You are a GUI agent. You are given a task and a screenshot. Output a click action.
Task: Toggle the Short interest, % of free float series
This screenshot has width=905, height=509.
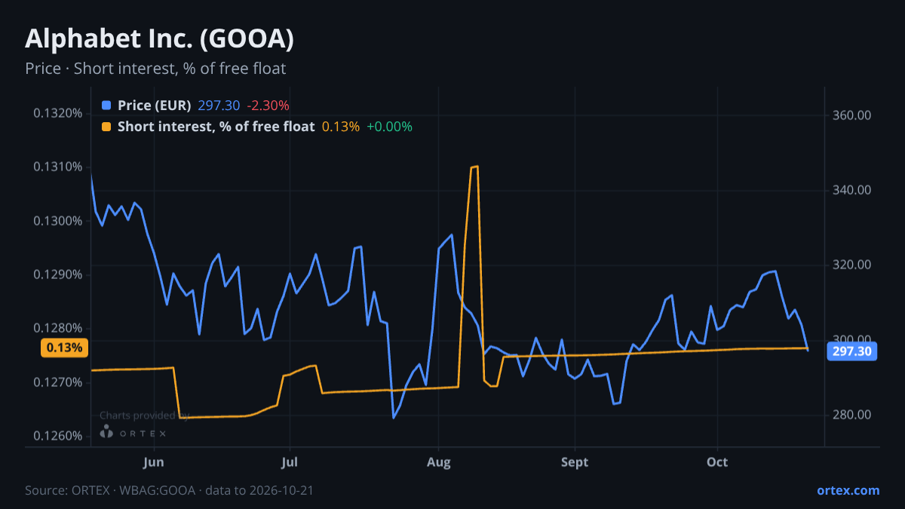click(216, 127)
